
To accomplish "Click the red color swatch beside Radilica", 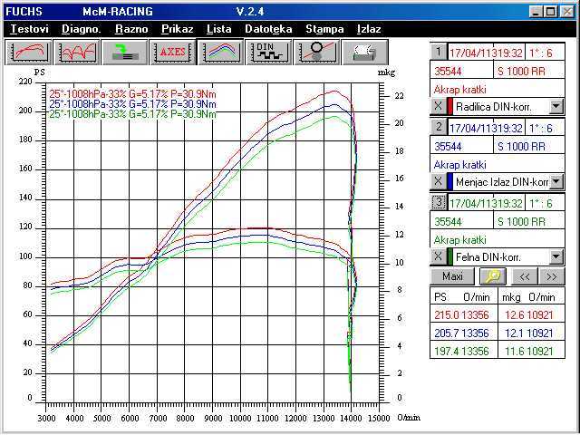I will coord(450,107).
